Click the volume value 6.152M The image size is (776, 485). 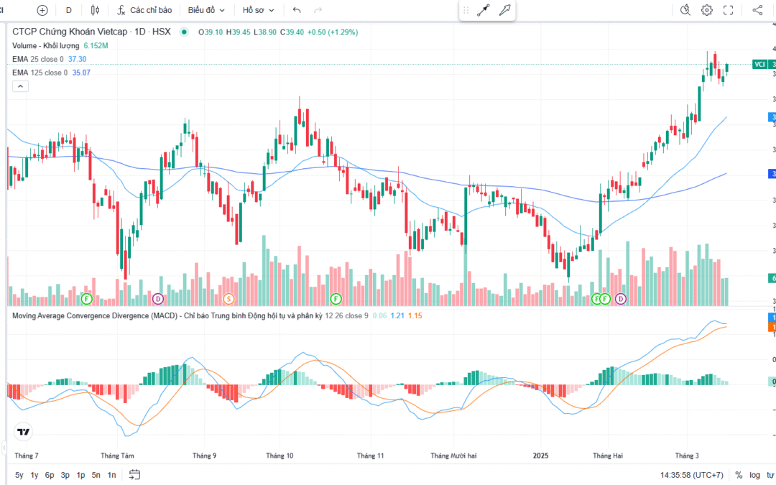pos(96,45)
